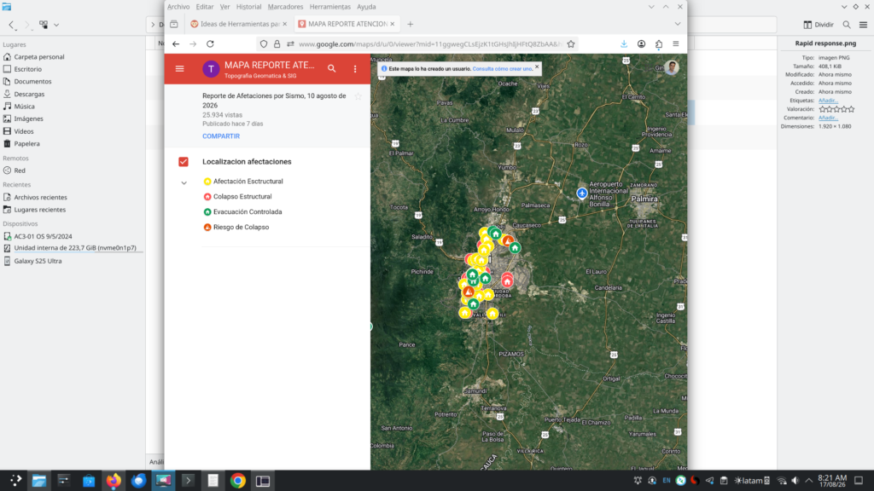Select Afectación Estructural legend entry
Viewport: 874px width, 491px height.
click(243, 182)
